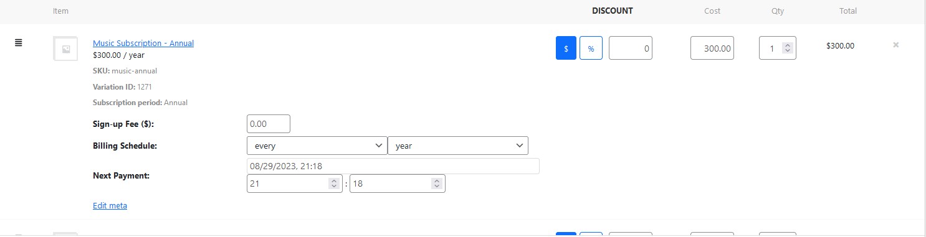
Task: Decrease the next payment minute value
Action: tap(436, 186)
